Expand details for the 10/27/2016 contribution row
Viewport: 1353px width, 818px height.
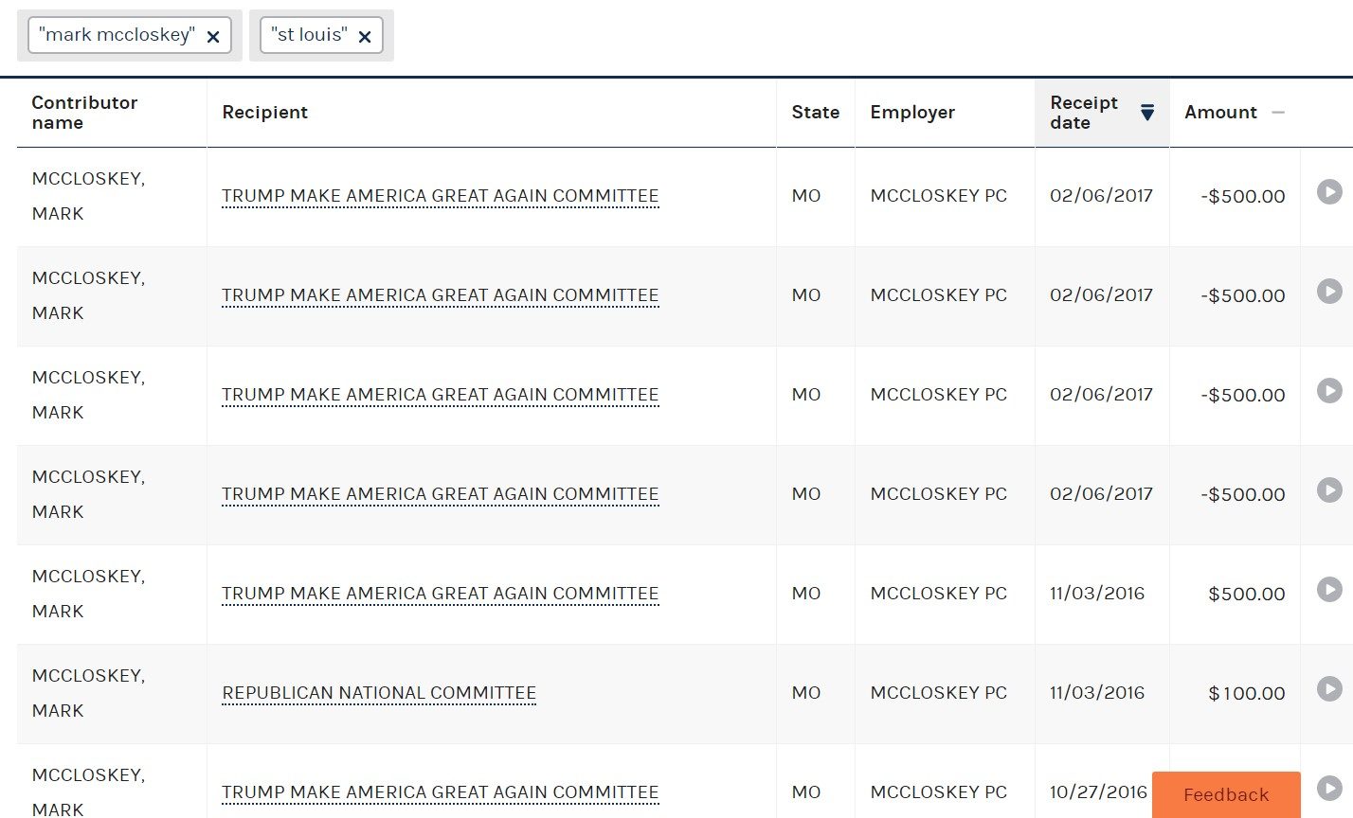coord(1329,788)
